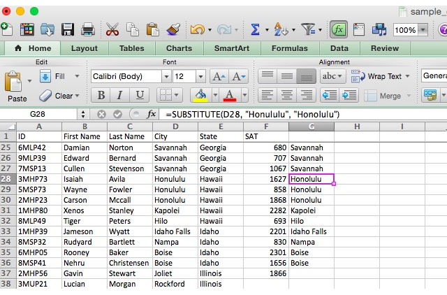Confirm formula entry with checkmark button
The width and height of the screenshot is (447, 295).
point(117,115)
